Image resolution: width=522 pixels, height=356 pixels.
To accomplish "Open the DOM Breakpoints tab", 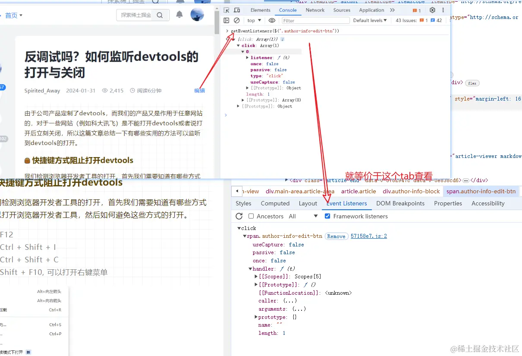I will click(x=400, y=203).
